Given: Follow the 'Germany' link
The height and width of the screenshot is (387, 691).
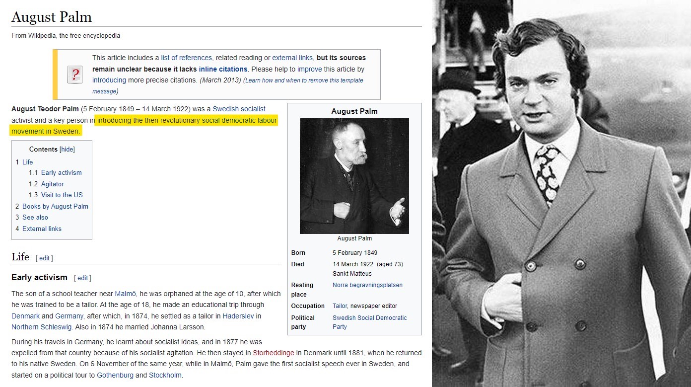Looking at the screenshot, I should tap(69, 316).
